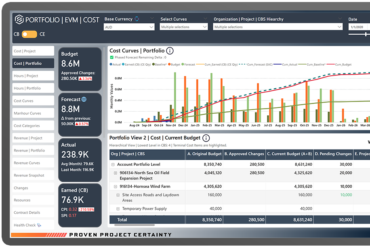Click the red triangle on Approved Changes
This screenshot has width=370, height=248.
pyautogui.click(x=81, y=78)
